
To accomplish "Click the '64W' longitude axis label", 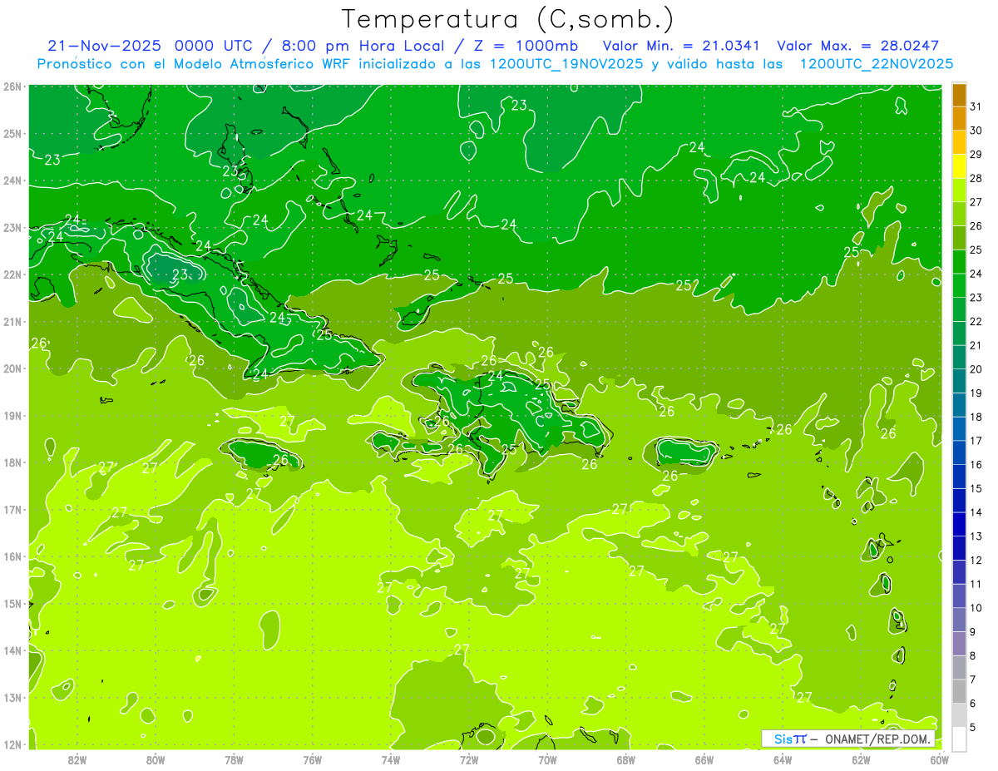I will (783, 759).
